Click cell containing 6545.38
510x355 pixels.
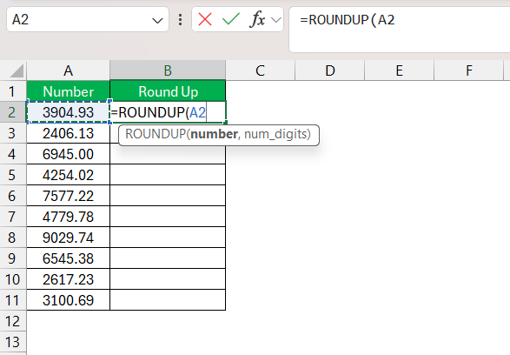[69, 258]
